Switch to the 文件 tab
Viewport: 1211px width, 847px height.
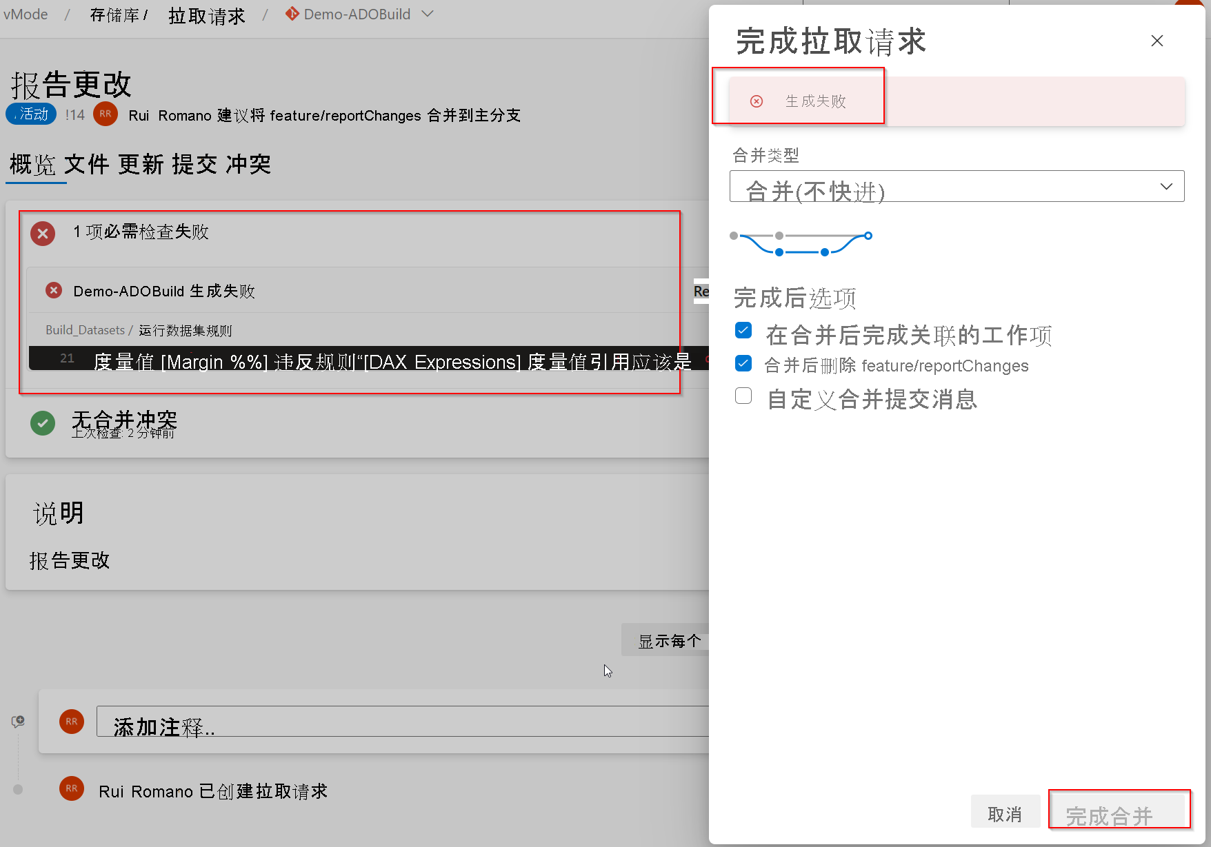[x=87, y=164]
